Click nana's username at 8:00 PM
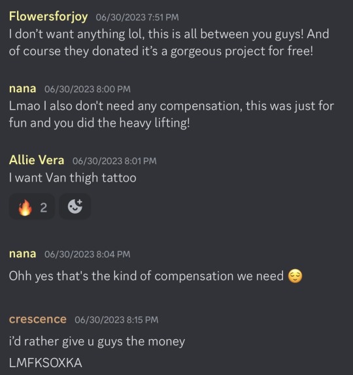This screenshot has height=375, width=353. [x=22, y=89]
